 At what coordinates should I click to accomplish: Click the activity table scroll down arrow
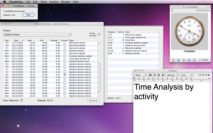tap(99, 96)
